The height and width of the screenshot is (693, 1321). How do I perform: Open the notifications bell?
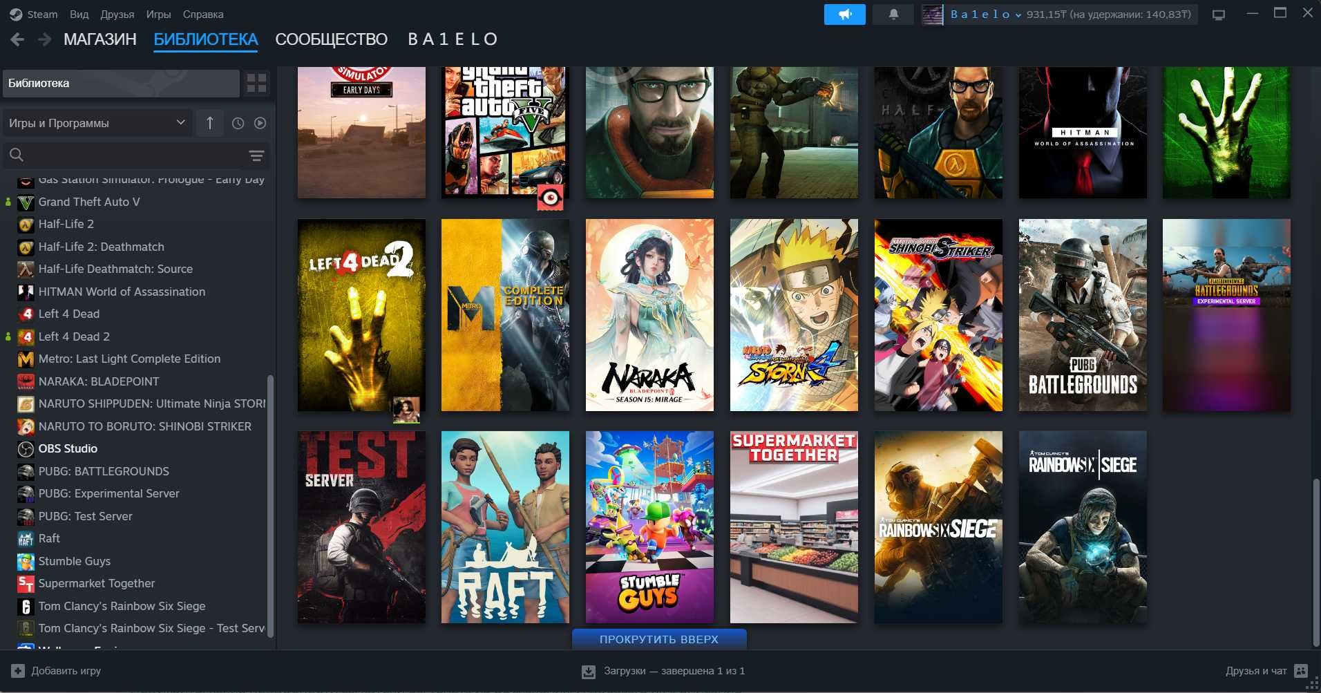[893, 14]
